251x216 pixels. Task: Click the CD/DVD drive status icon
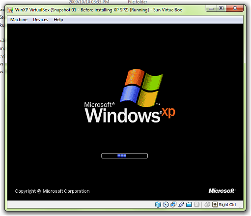[x=166, y=205]
